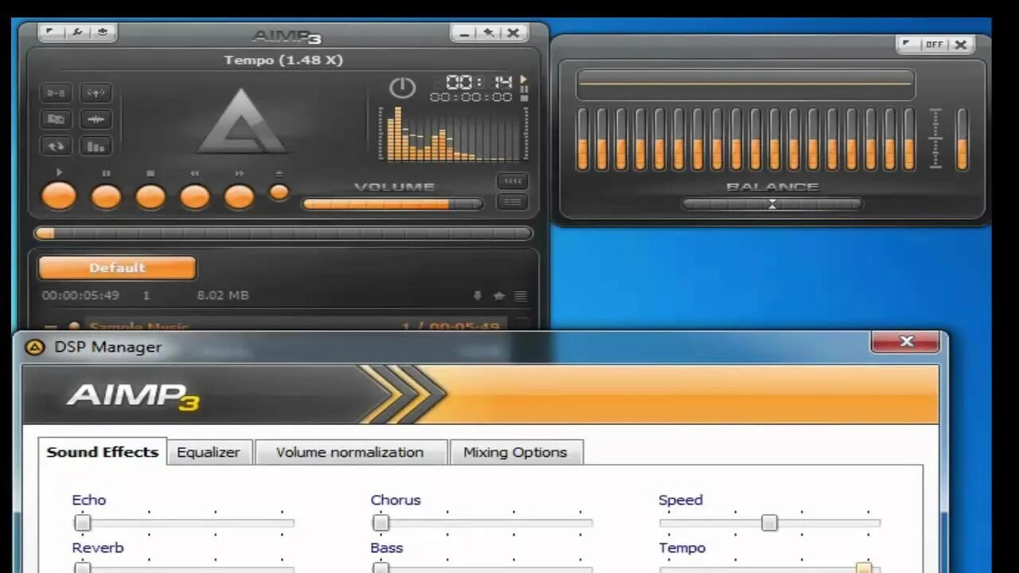Go to the previous track
1019x573 pixels.
(195, 197)
